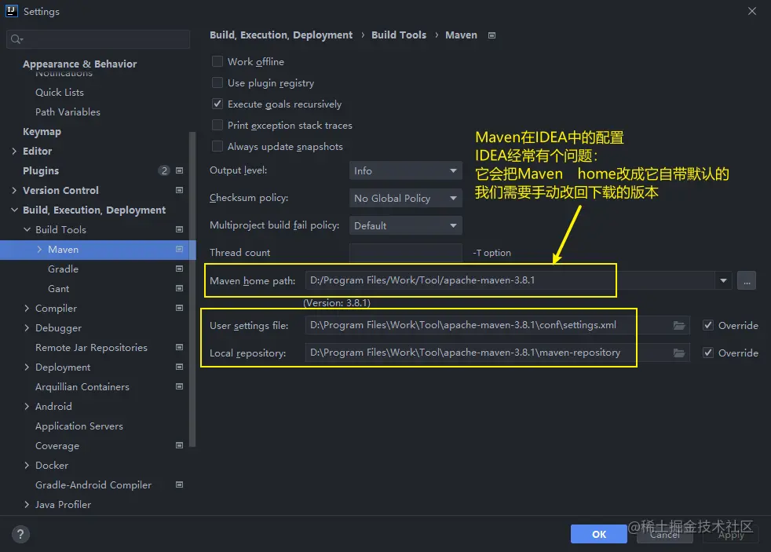Image resolution: width=771 pixels, height=552 pixels.
Task: Expand the Editor section
Action: (x=14, y=151)
